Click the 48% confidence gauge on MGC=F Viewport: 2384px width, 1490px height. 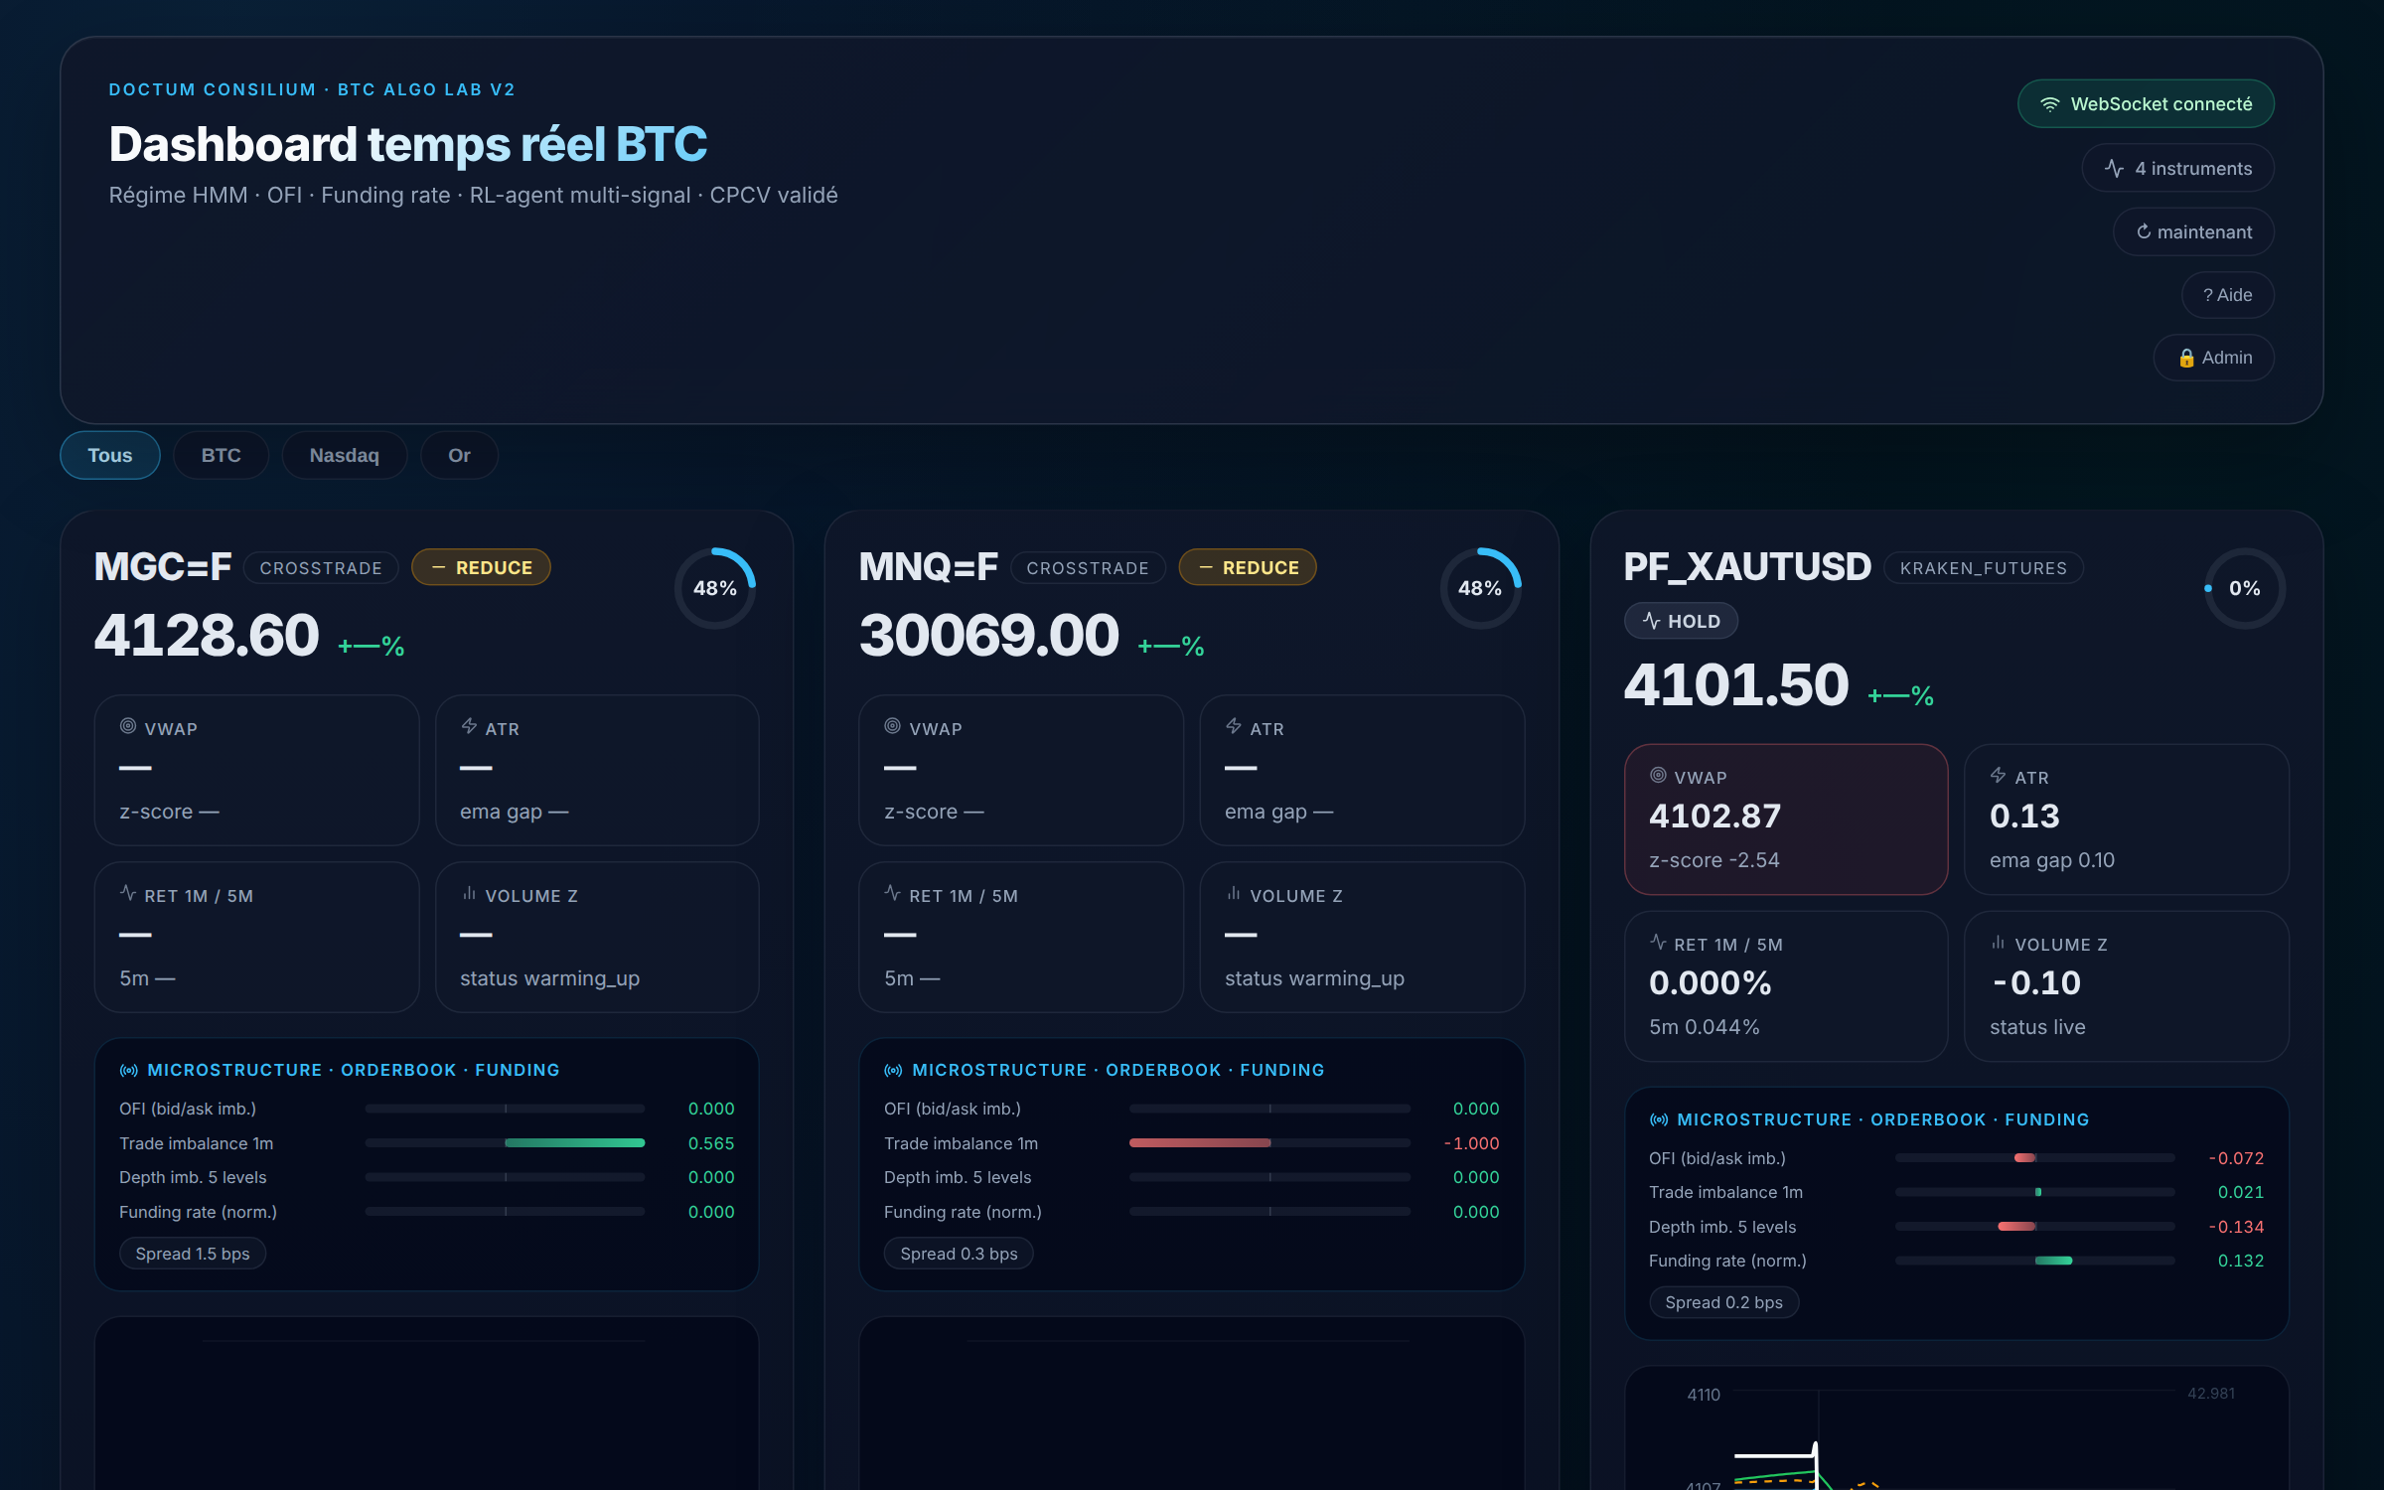point(715,588)
